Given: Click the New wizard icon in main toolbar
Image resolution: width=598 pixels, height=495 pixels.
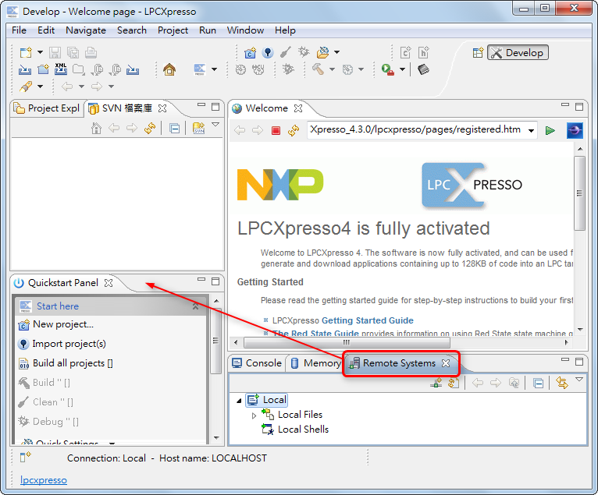Looking at the screenshot, I should tap(26, 52).
